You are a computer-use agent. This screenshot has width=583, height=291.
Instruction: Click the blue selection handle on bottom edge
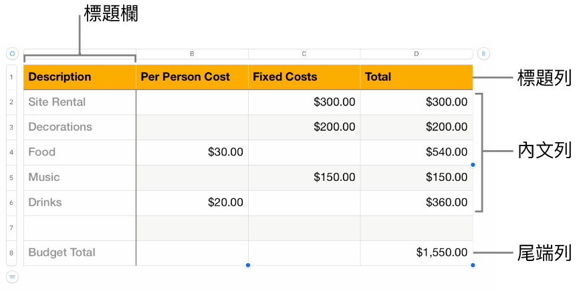tap(248, 266)
